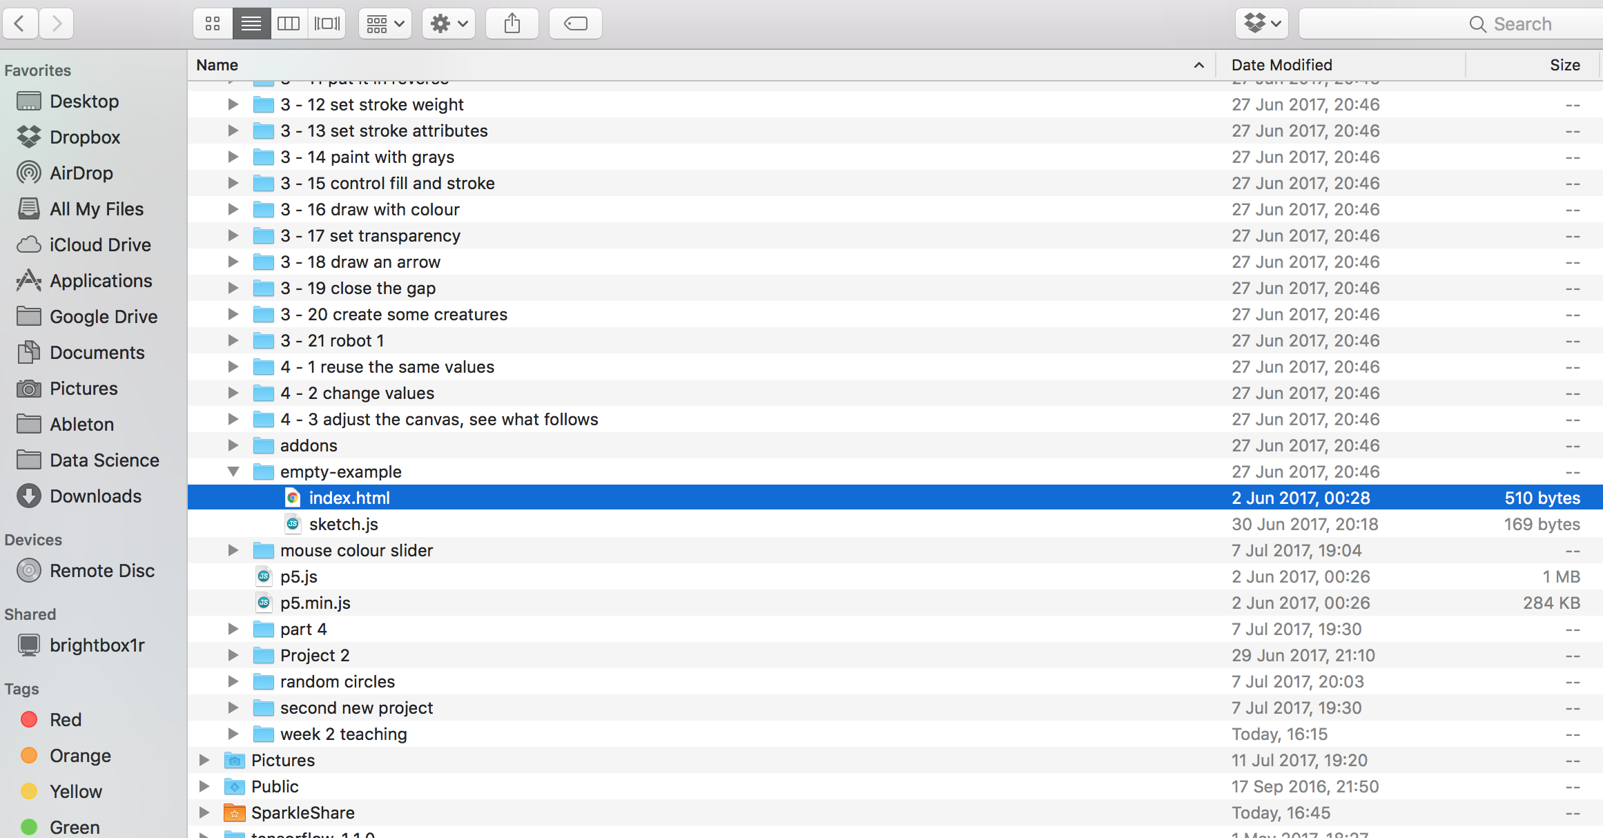Expand the Project 2 folder
Screen dimensions: 1603x838
pos(233,656)
